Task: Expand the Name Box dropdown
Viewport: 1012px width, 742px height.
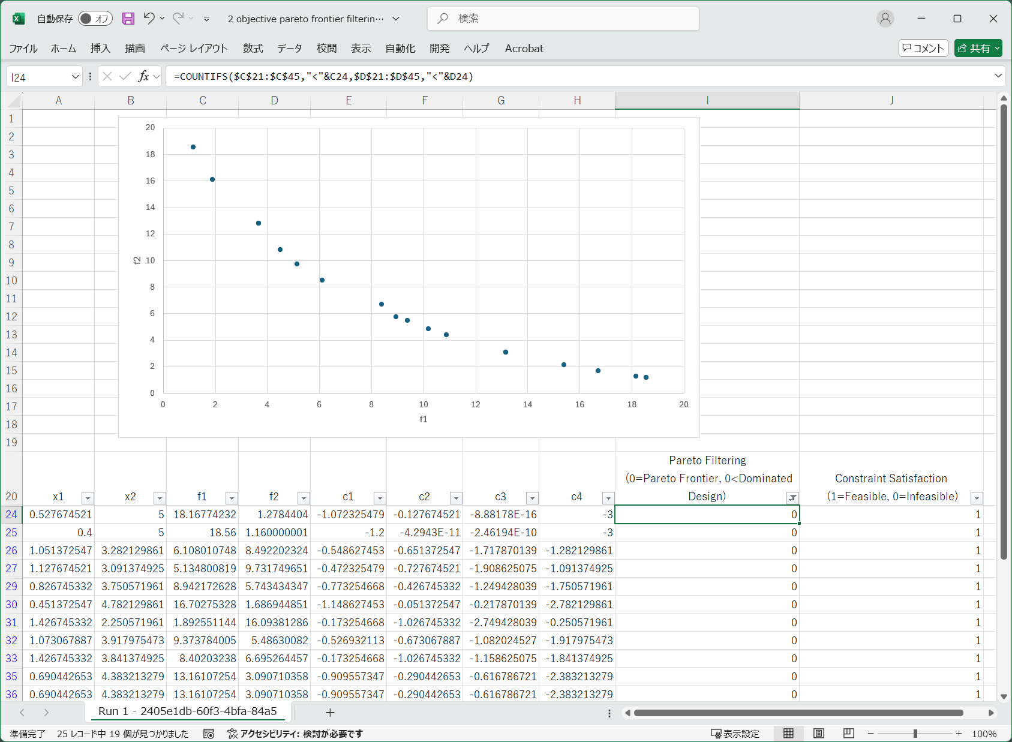Action: tap(76, 77)
